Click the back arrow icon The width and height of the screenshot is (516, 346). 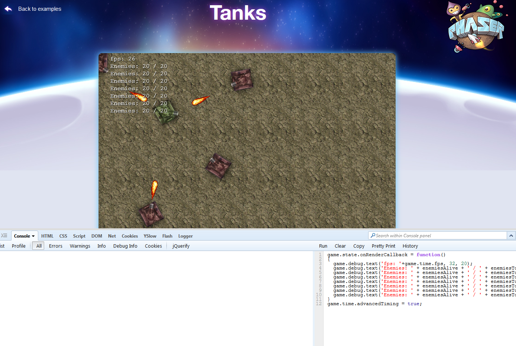[x=8, y=9]
